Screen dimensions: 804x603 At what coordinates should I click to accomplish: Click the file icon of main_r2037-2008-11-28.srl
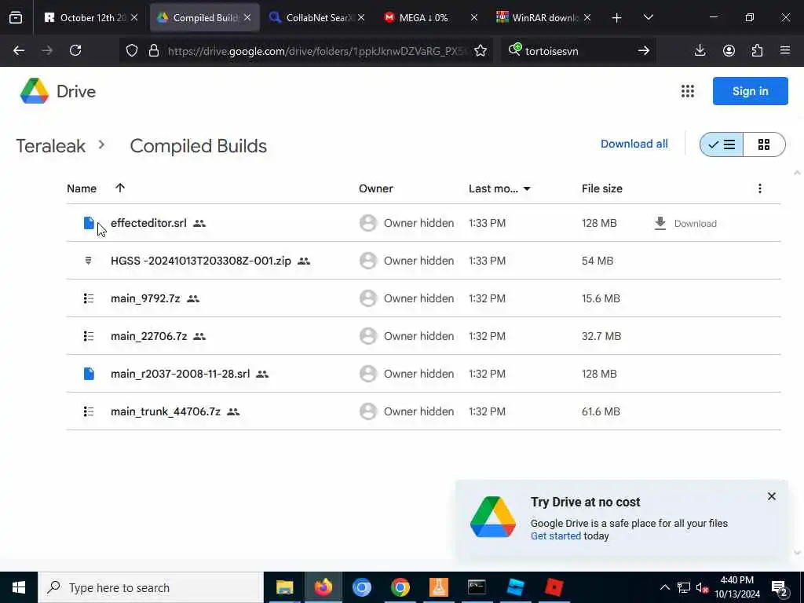click(x=89, y=373)
